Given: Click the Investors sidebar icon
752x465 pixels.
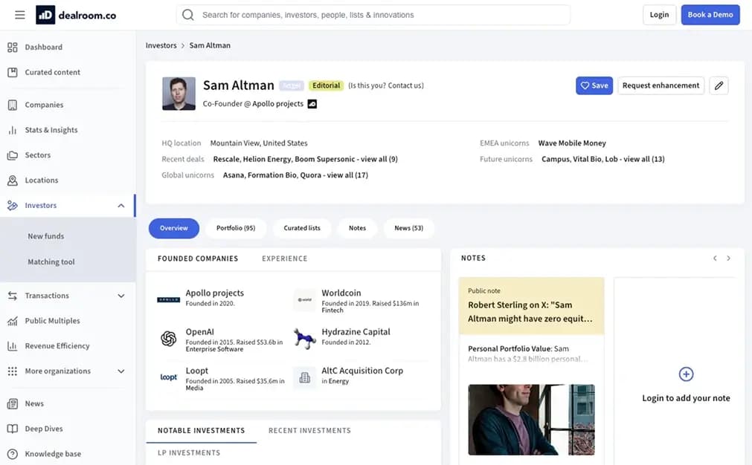Looking at the screenshot, I should (x=13, y=206).
